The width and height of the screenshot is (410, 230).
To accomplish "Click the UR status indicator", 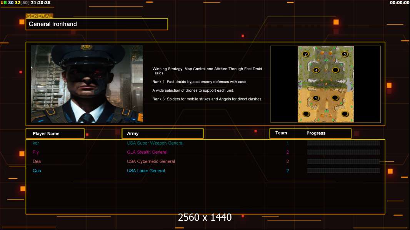I will click(4, 3).
